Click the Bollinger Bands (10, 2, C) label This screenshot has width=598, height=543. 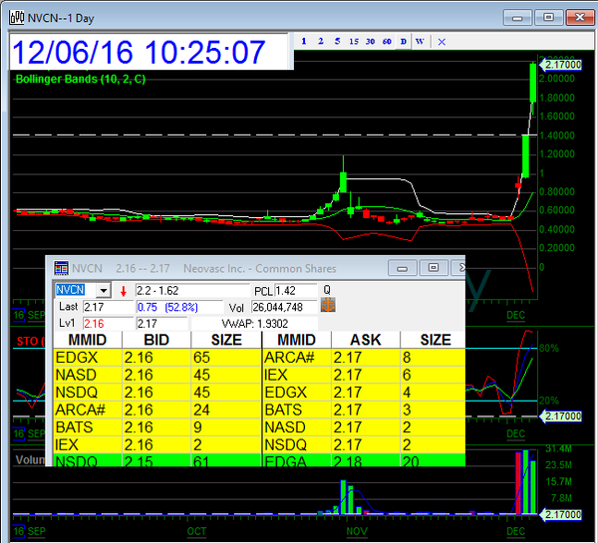tap(81, 79)
